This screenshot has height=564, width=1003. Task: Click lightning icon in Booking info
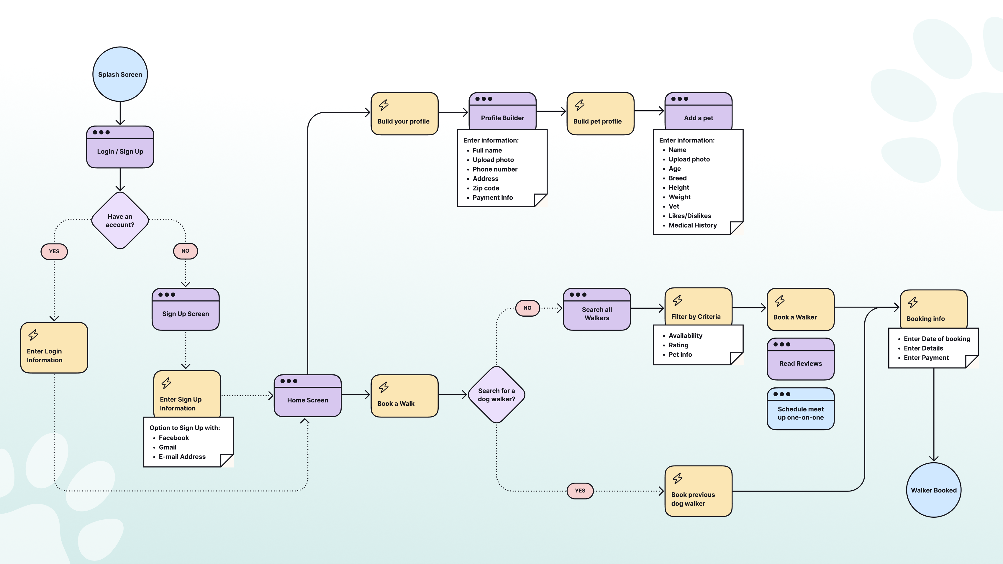[913, 302]
